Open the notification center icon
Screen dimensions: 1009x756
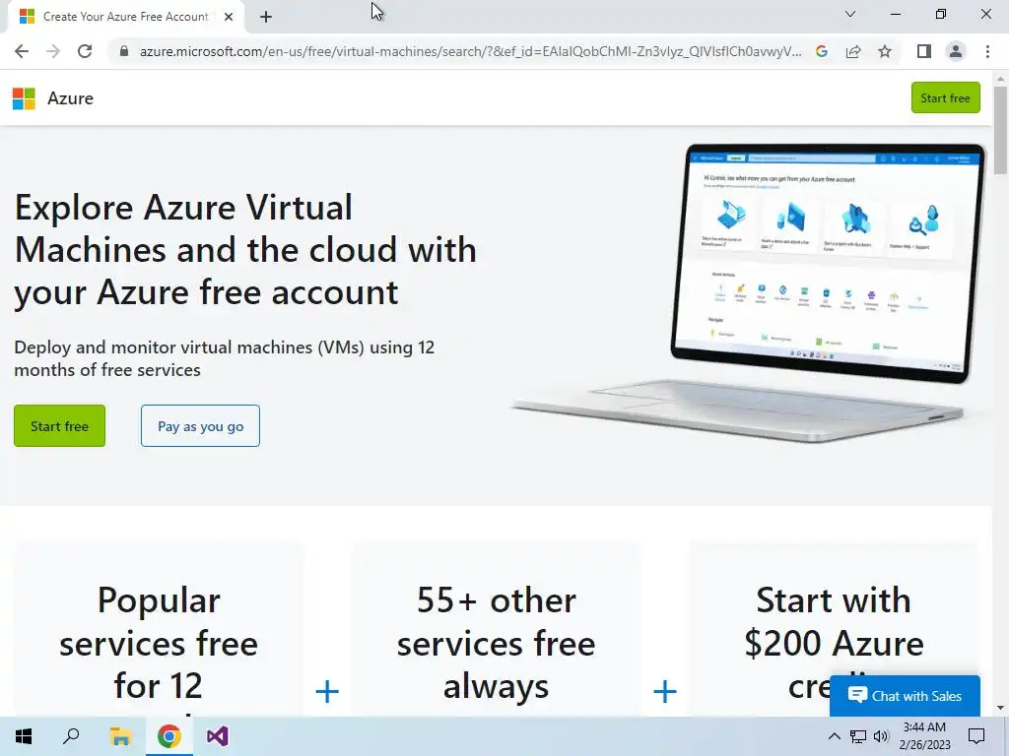pyautogui.click(x=976, y=736)
